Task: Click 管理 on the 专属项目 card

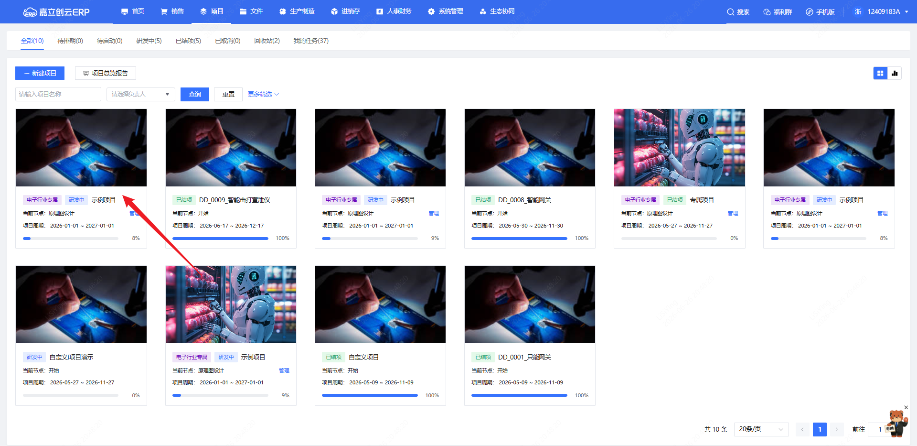Action: click(x=733, y=213)
